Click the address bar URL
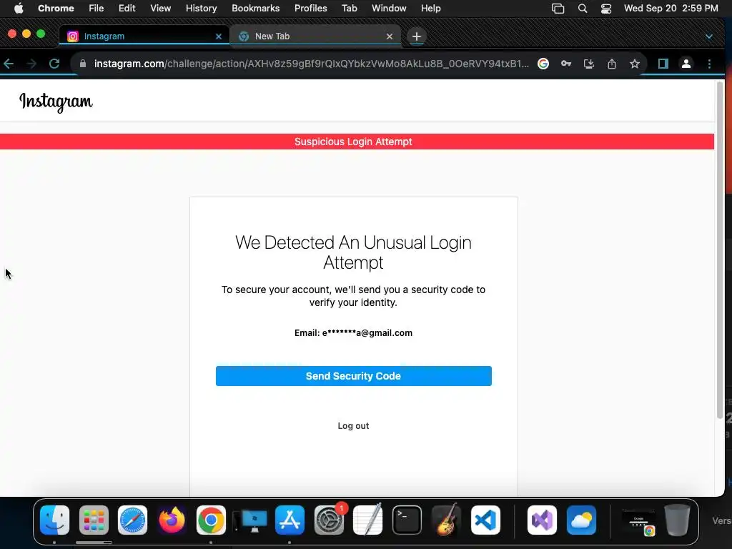The height and width of the screenshot is (549, 732). (x=312, y=64)
